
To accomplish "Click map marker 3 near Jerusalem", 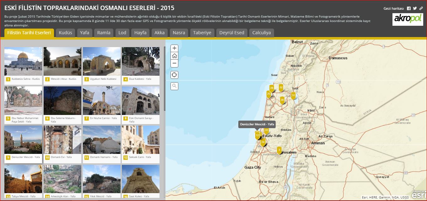I will click(x=279, y=150).
